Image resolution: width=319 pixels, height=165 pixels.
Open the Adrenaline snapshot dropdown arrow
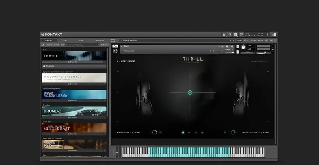tap(122, 51)
